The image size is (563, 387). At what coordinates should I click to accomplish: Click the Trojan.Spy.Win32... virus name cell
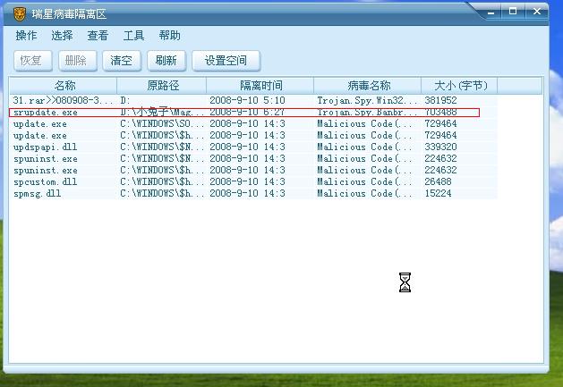367,100
